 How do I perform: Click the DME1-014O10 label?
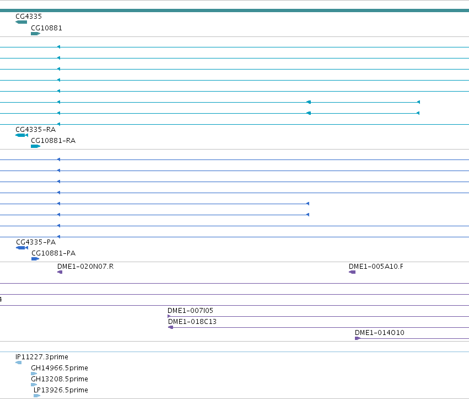tap(380, 333)
